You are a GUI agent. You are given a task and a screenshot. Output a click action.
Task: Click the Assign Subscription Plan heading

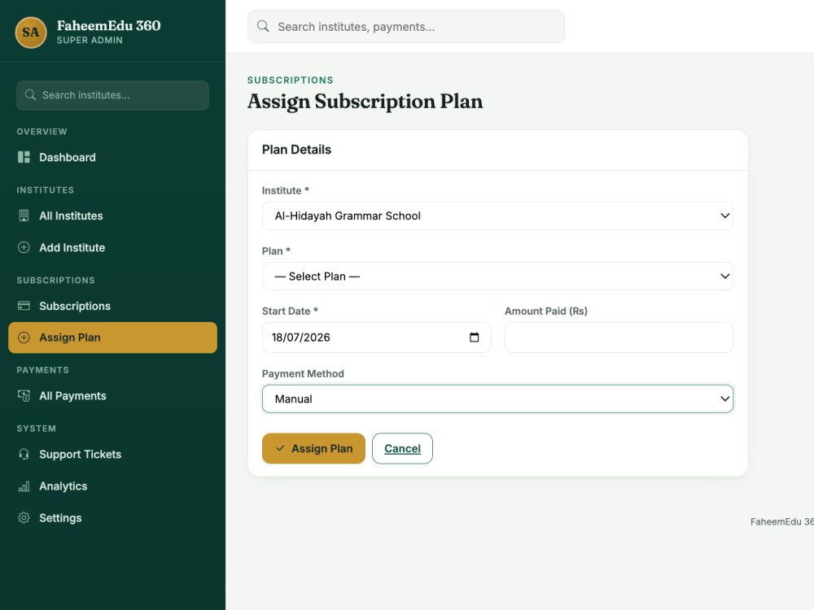(x=365, y=101)
